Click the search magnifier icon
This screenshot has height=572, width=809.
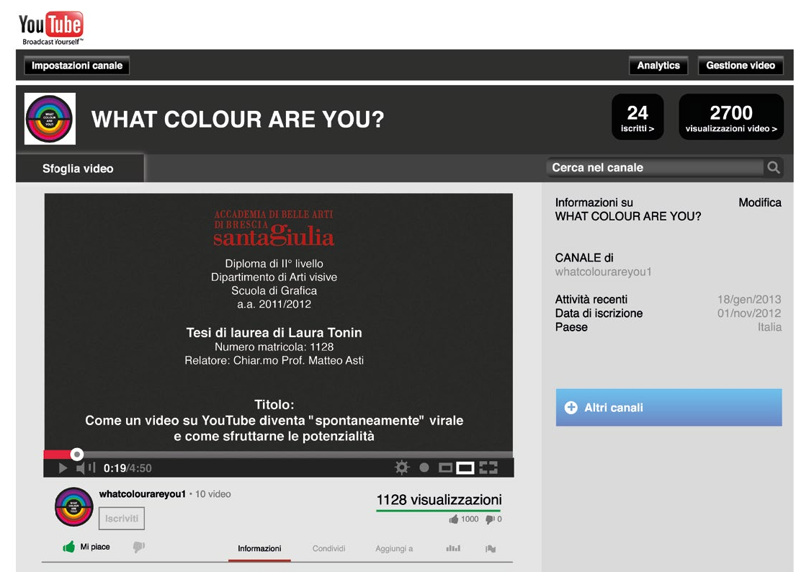click(x=773, y=168)
